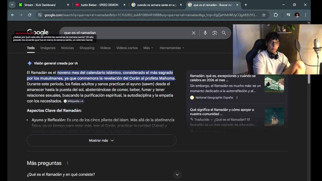
Task: Close the Stream - Kick Dashboard tab
Action: coord(68,5)
